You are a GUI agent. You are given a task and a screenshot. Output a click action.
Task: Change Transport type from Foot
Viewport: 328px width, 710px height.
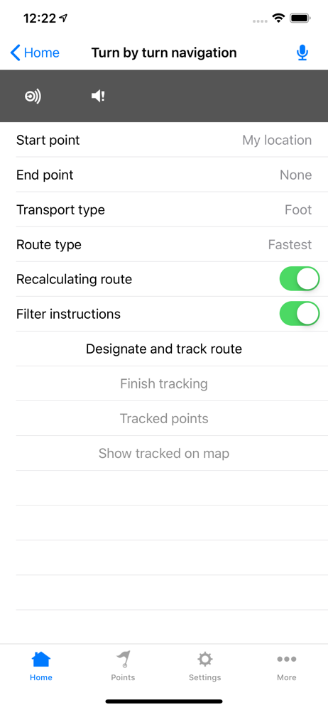coord(164,209)
